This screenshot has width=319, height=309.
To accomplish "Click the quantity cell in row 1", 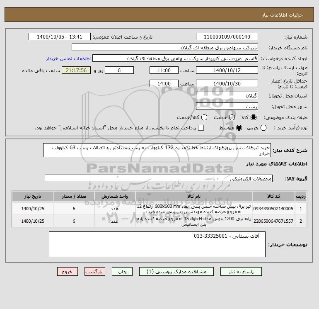I will (74, 209).
